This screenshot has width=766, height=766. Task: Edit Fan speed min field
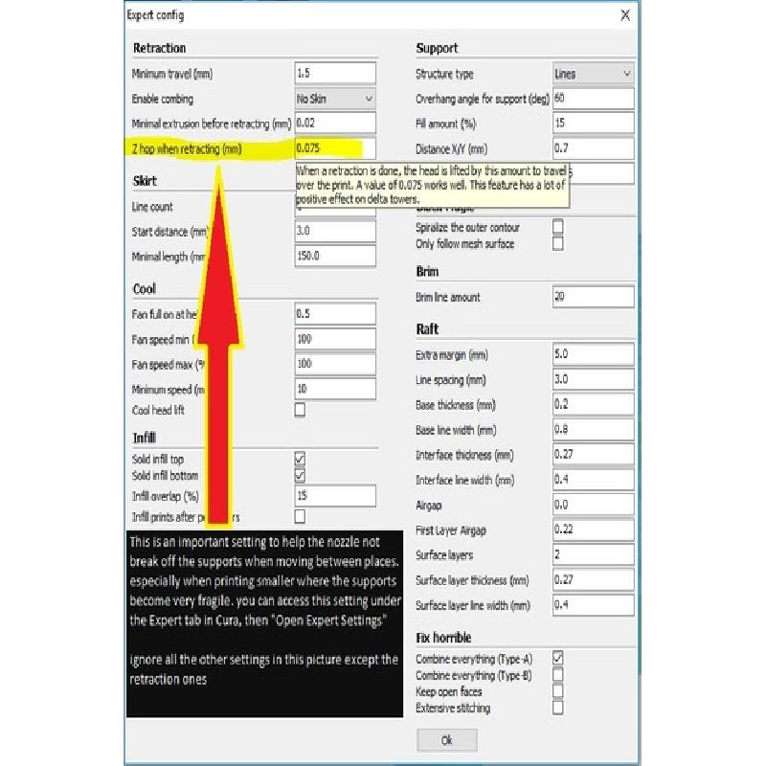(x=335, y=339)
